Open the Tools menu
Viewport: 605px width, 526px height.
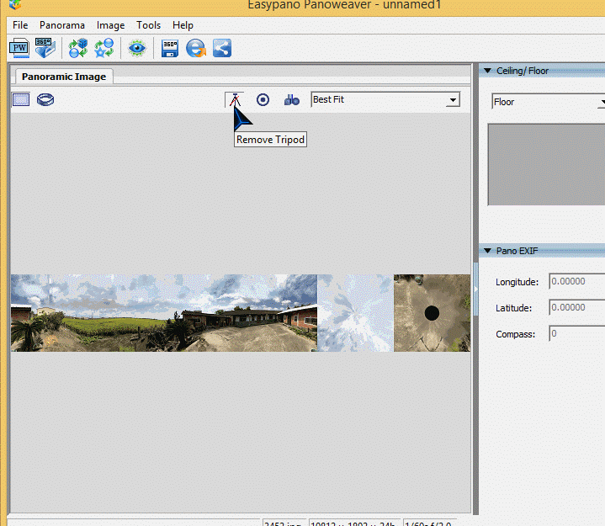click(148, 25)
